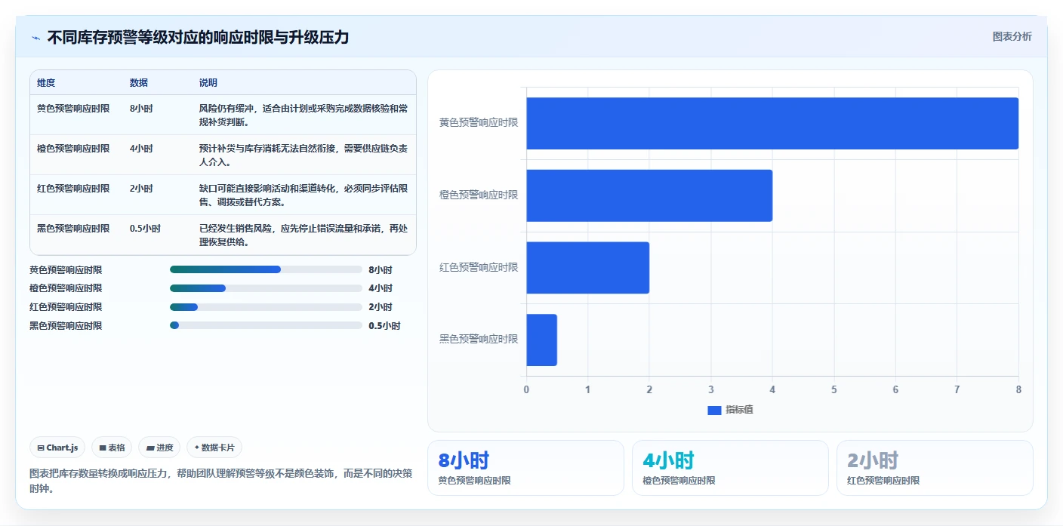The width and height of the screenshot is (1063, 526).
Task: Select the 表格 tag chip
Action: click(x=112, y=448)
